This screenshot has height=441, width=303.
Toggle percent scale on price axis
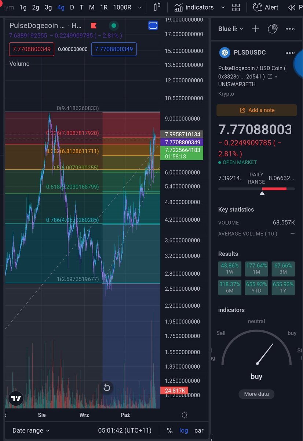169,430
